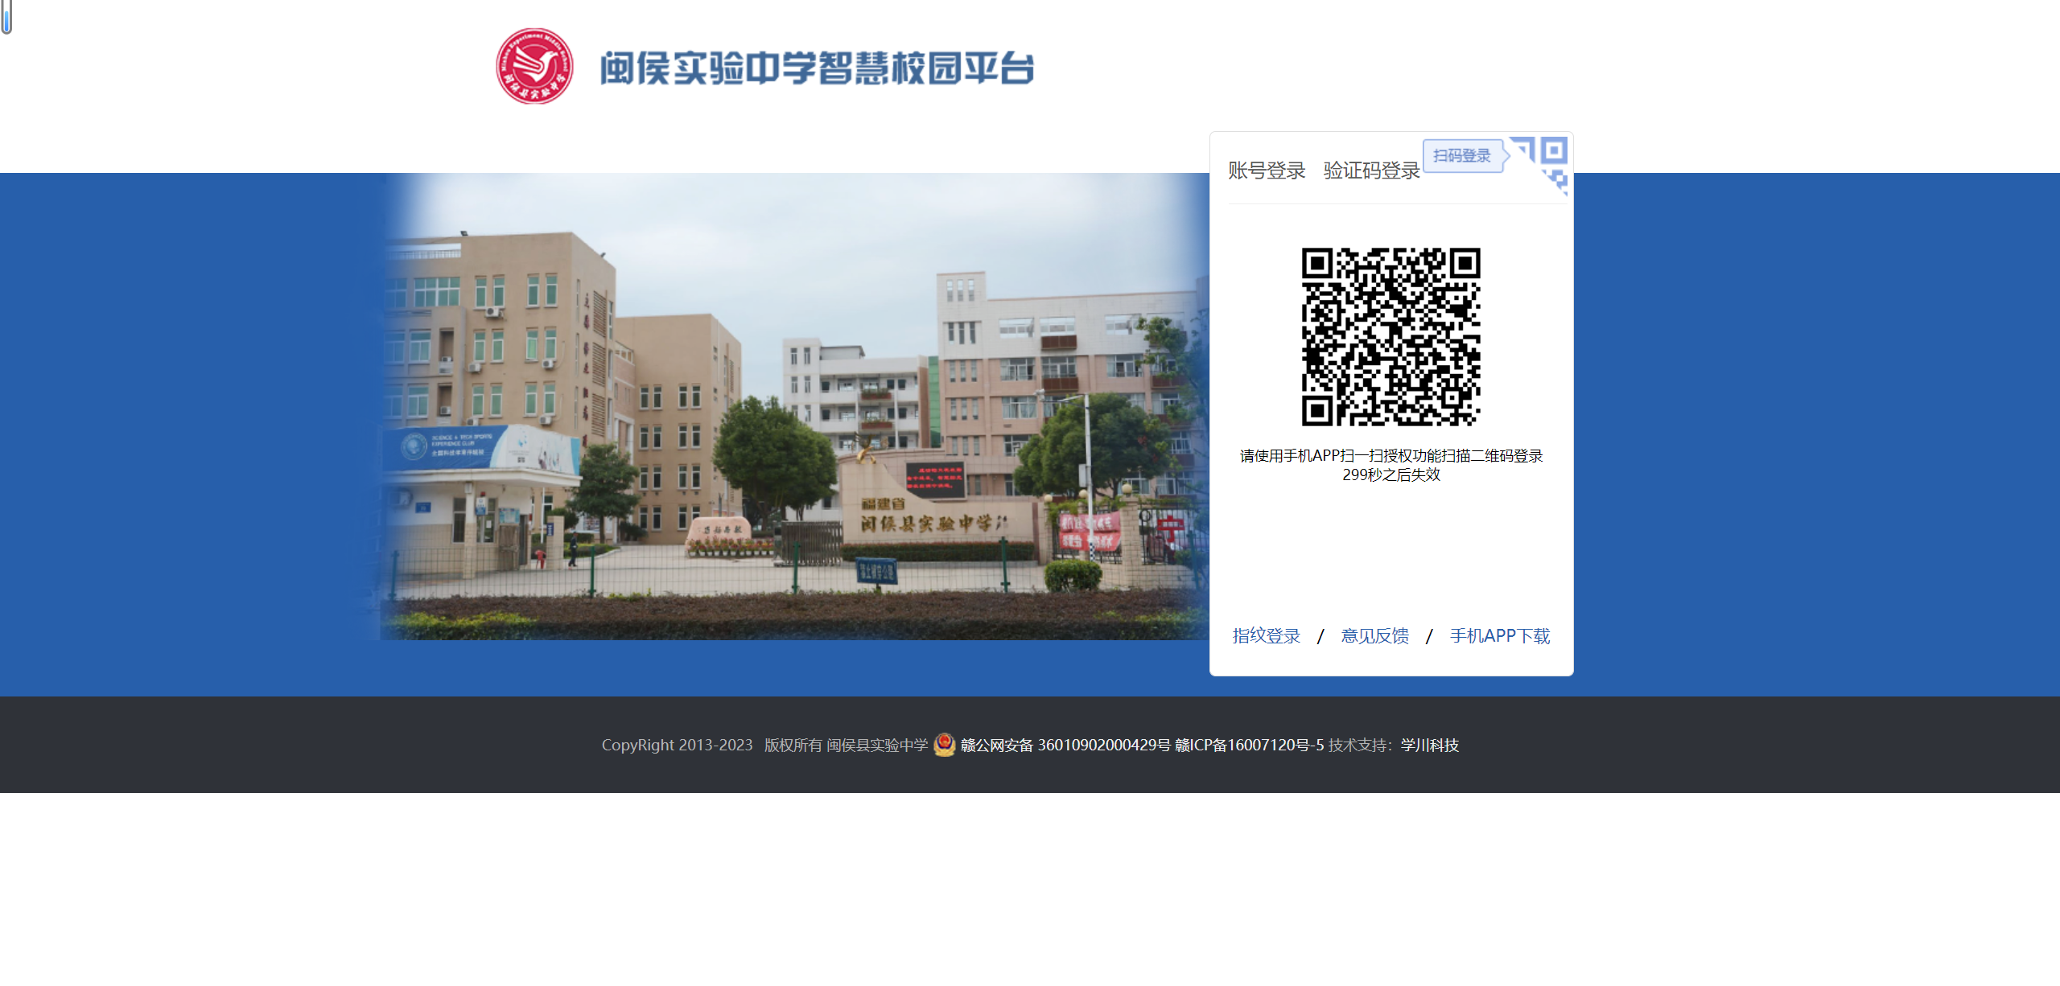Image resolution: width=2060 pixels, height=986 pixels.
Task: Open 学川科技 tech support link
Action: [1430, 746]
